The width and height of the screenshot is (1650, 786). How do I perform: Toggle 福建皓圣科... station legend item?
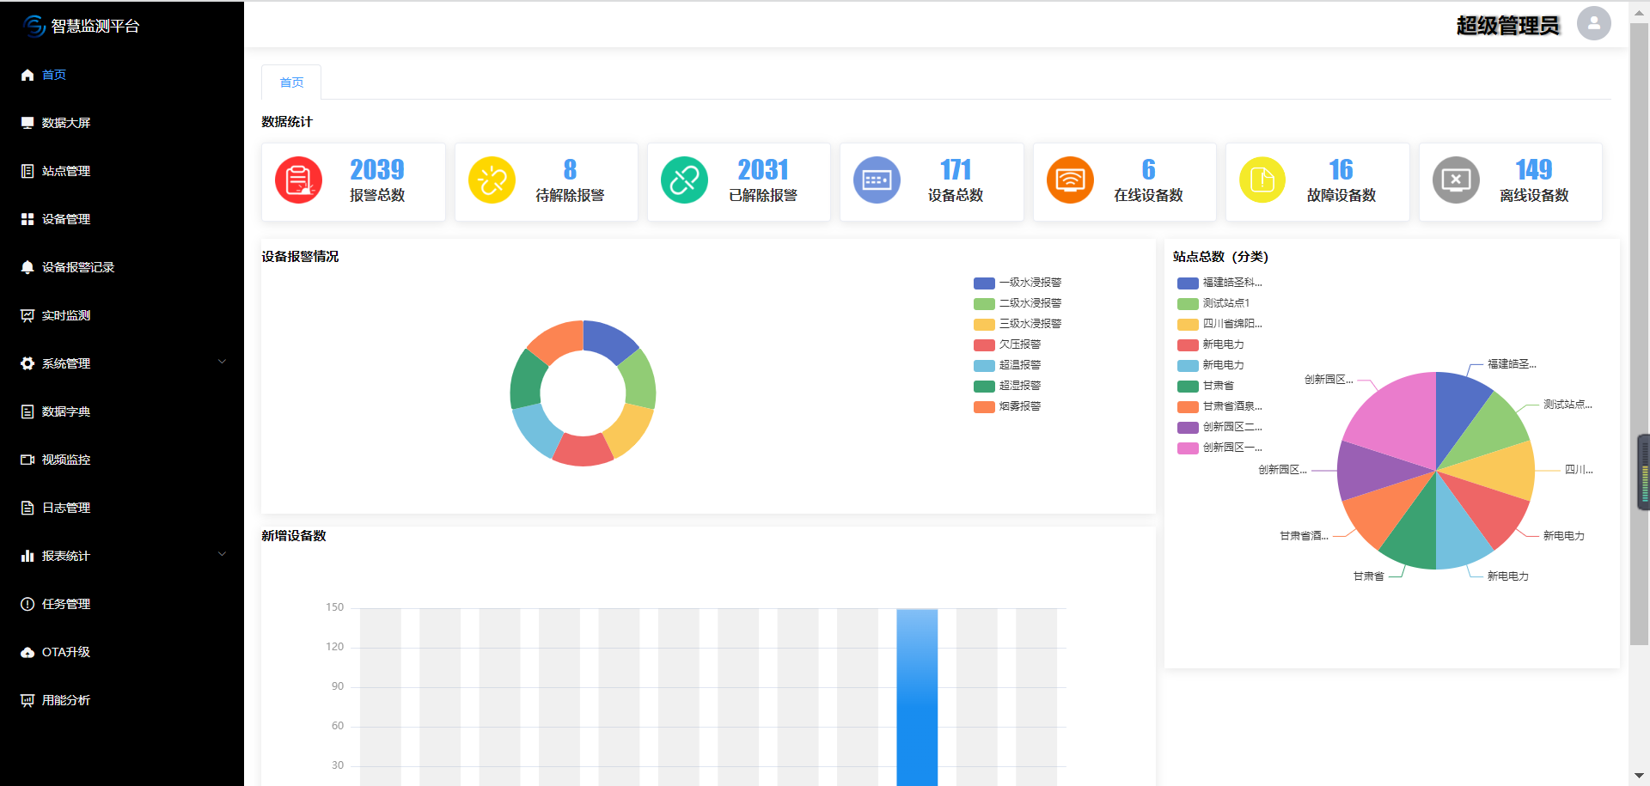pyautogui.click(x=1219, y=283)
